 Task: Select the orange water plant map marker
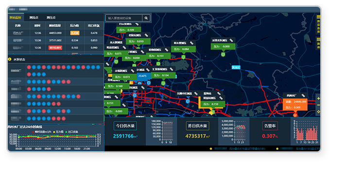tap(295, 115)
